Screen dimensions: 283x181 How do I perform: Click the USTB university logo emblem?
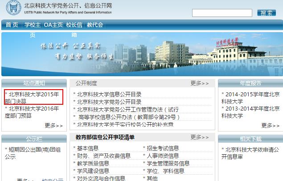14,8
